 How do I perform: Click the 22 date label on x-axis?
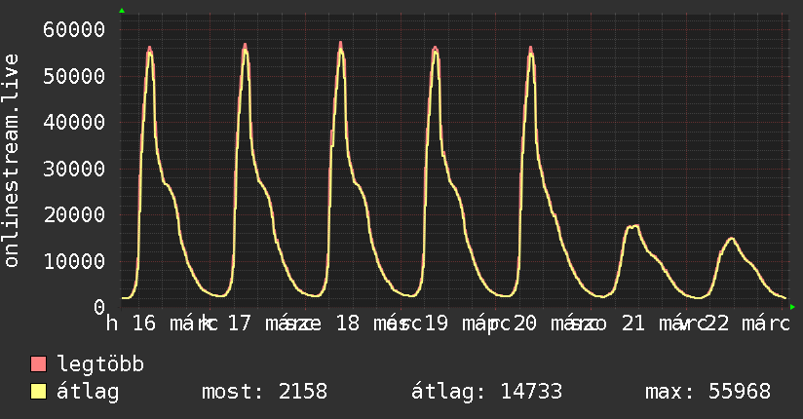tap(716, 324)
